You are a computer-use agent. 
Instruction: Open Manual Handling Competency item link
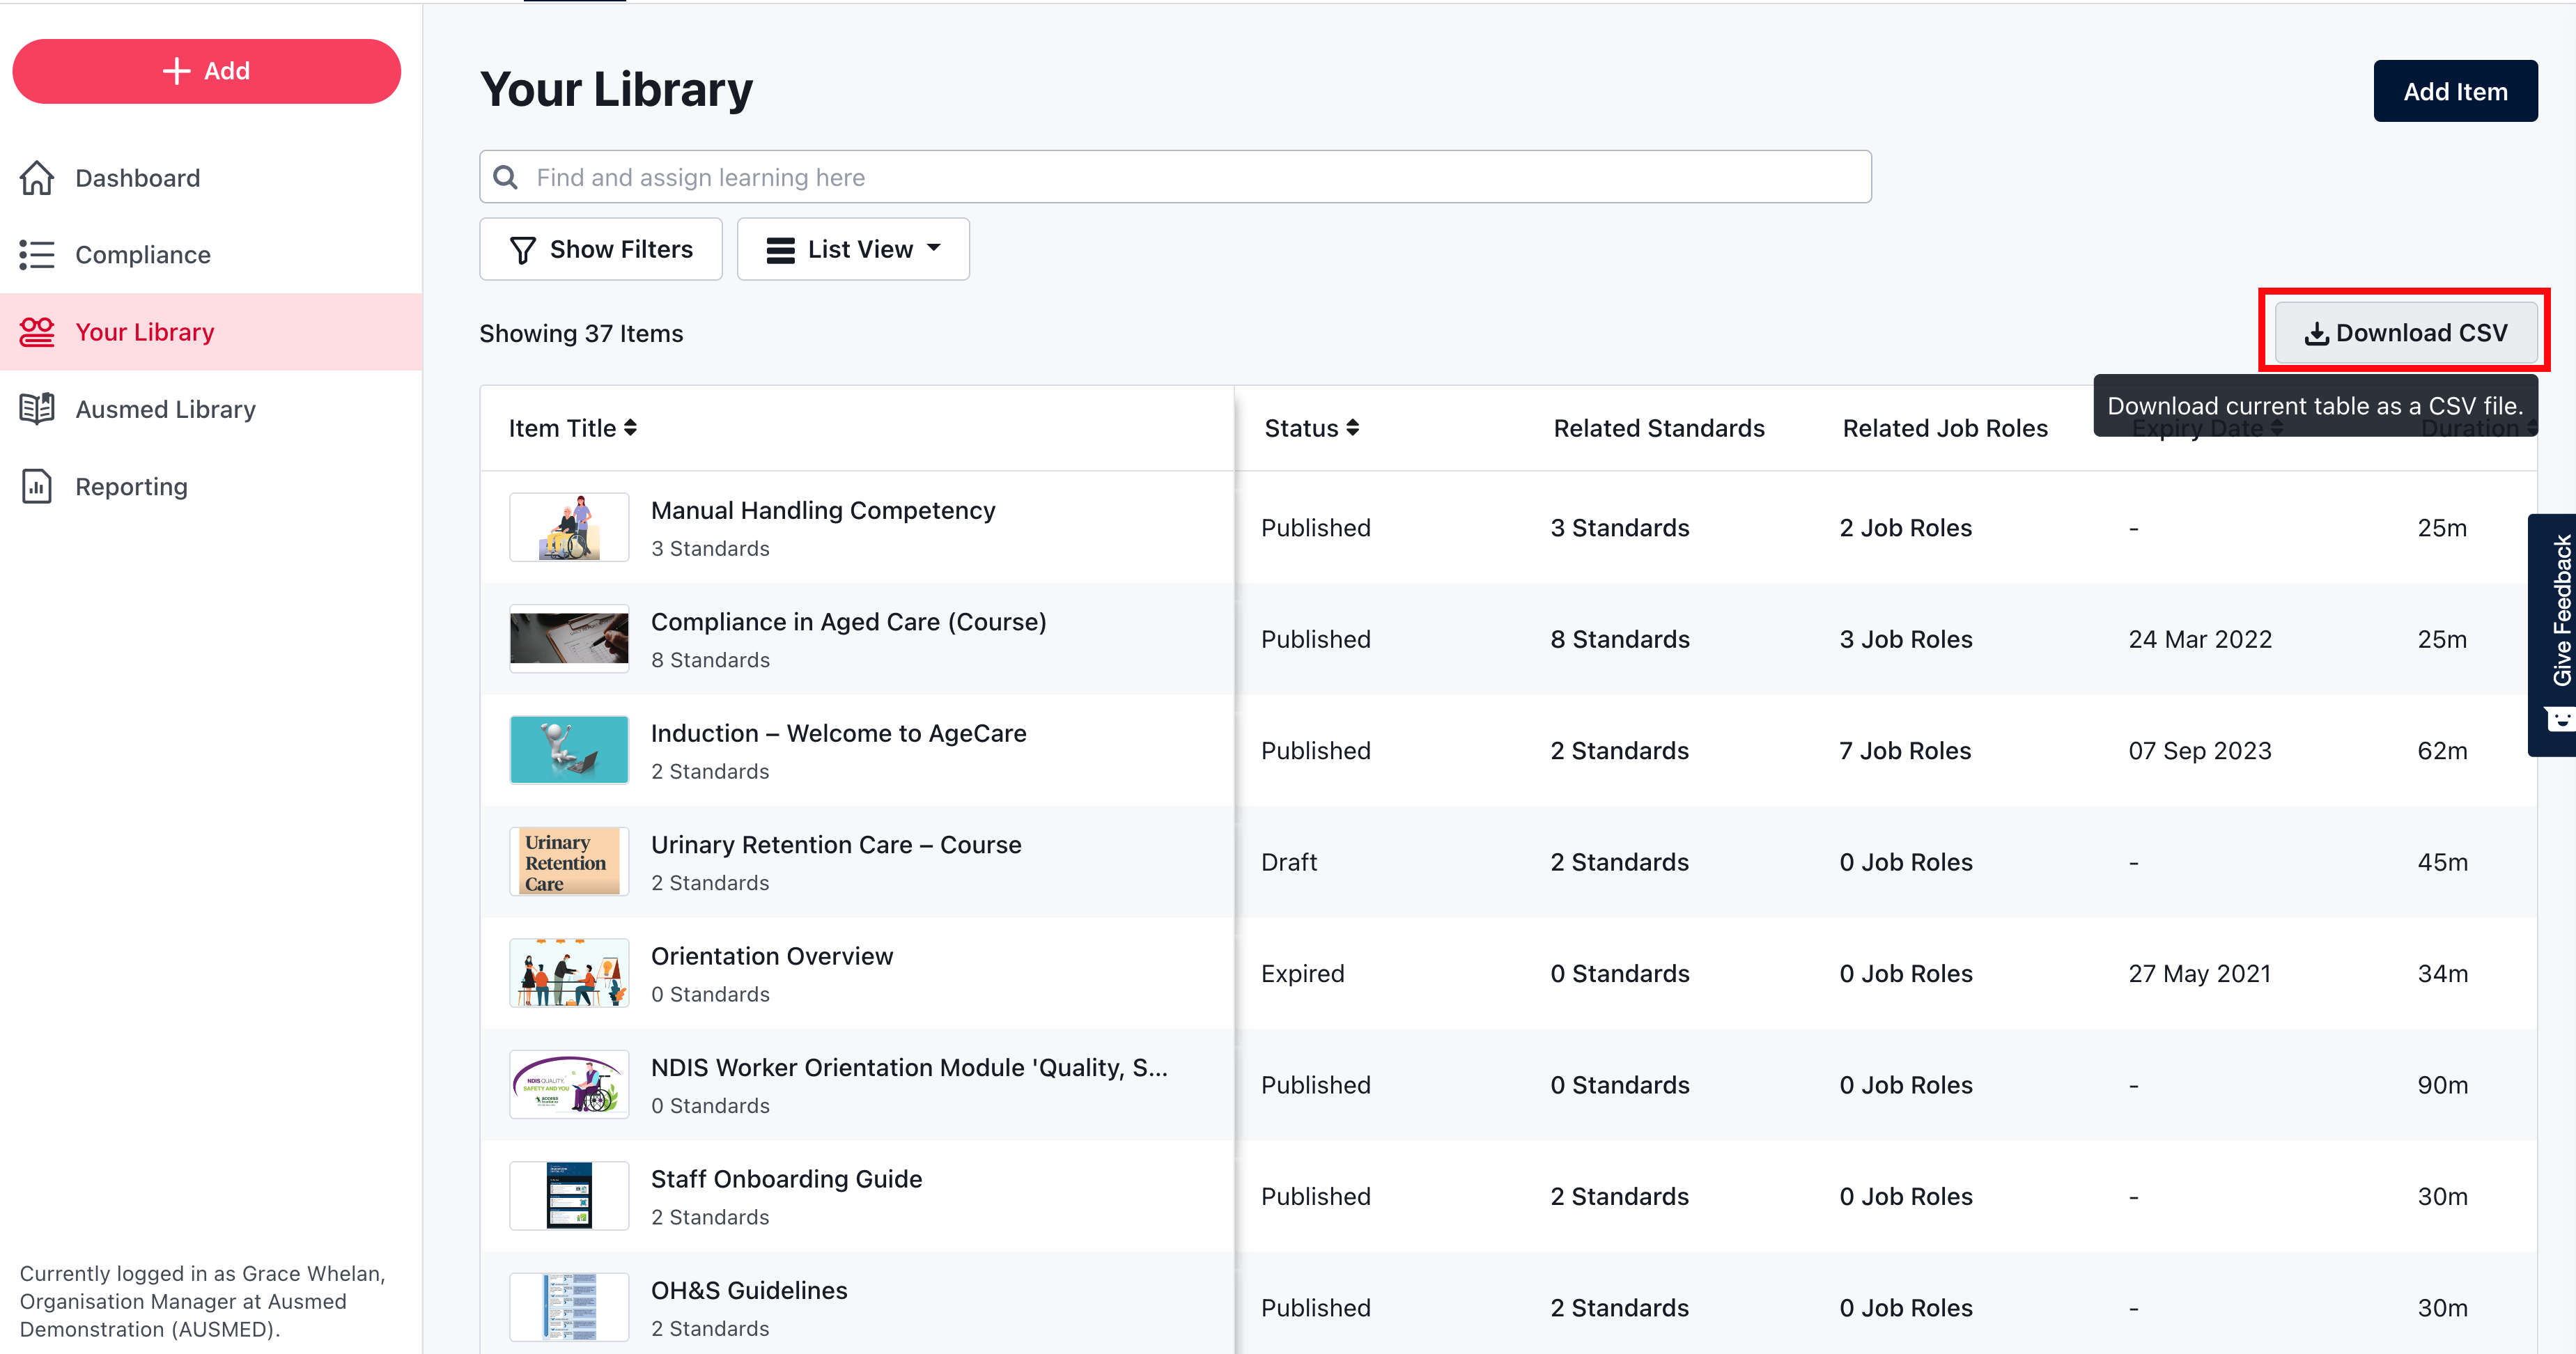click(822, 511)
